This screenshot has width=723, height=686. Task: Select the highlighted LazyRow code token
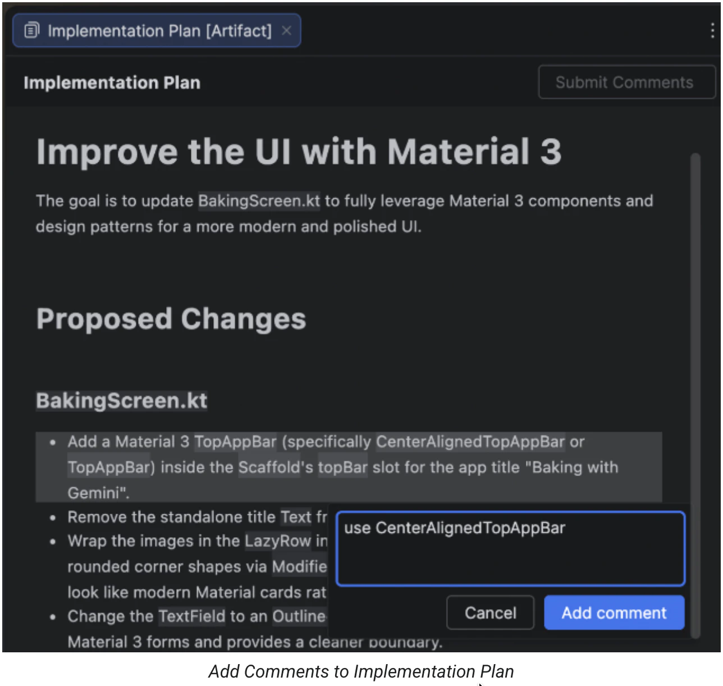tap(279, 541)
